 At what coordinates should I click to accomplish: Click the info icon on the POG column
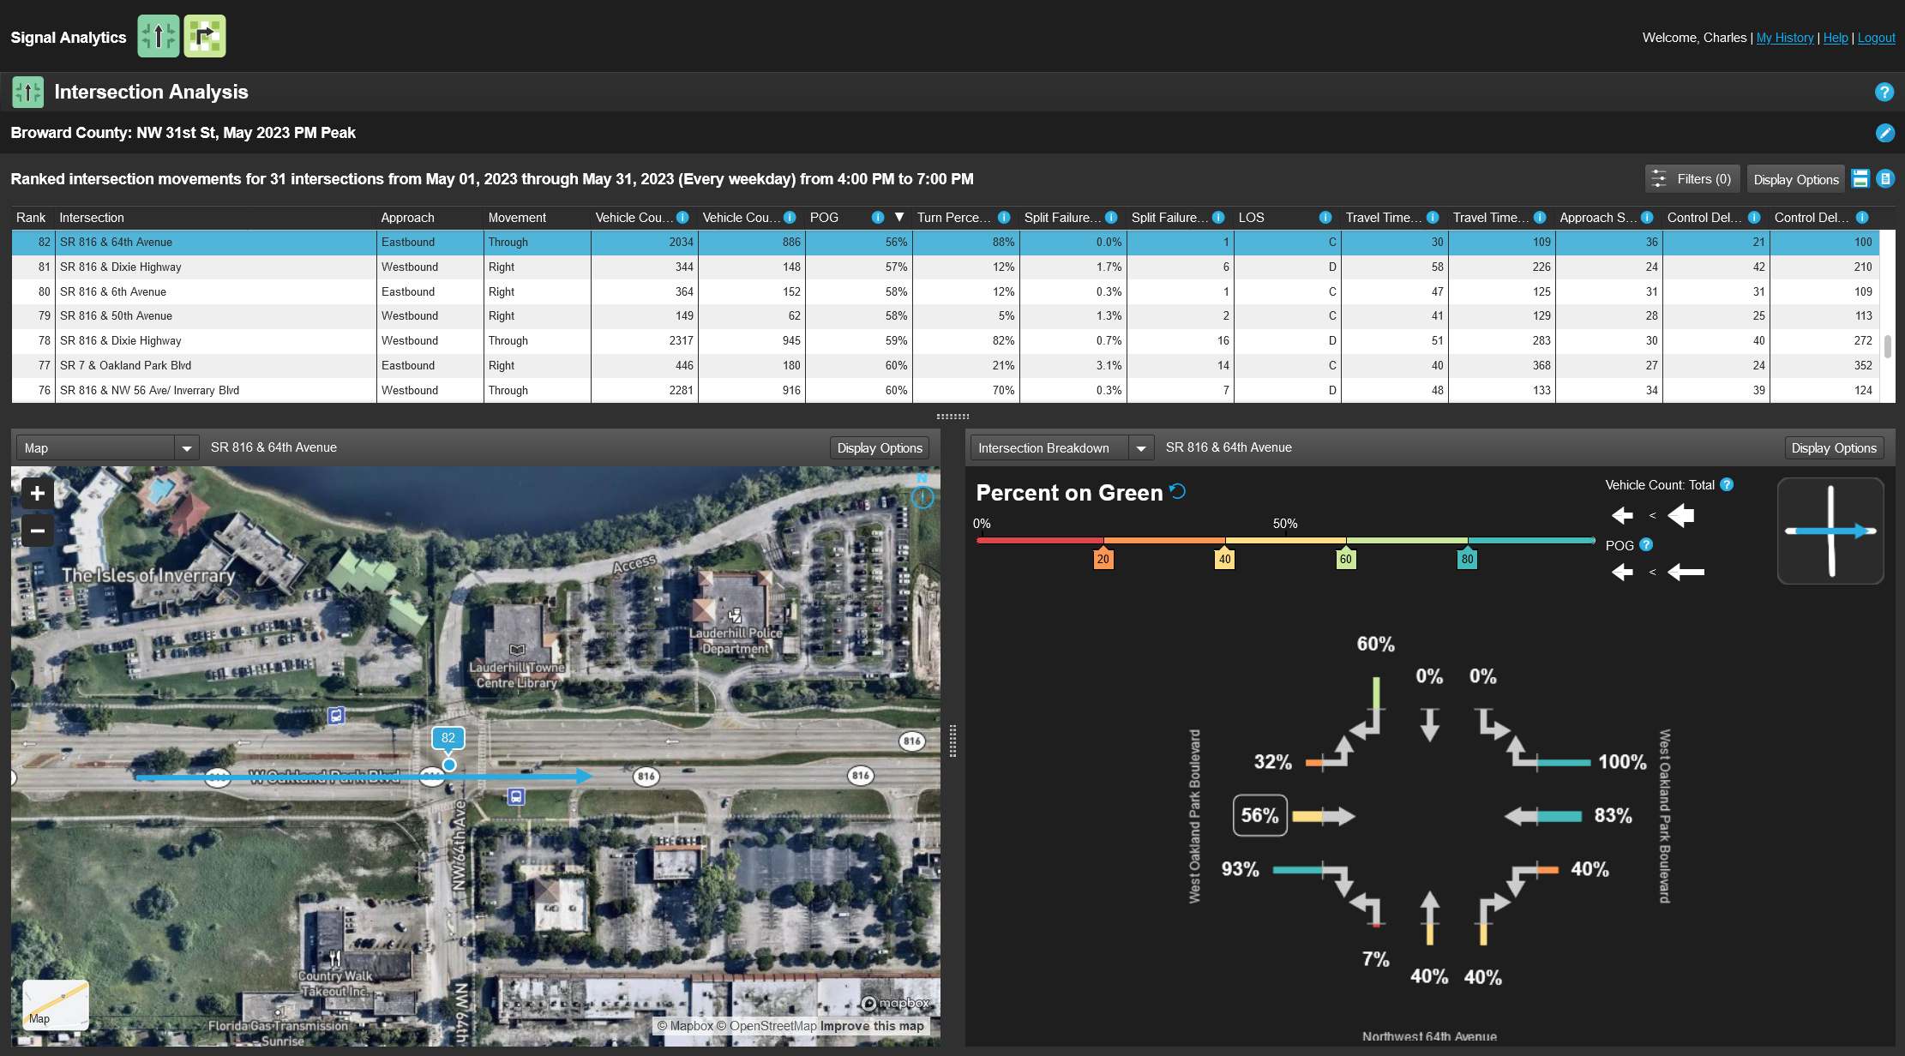tap(878, 217)
